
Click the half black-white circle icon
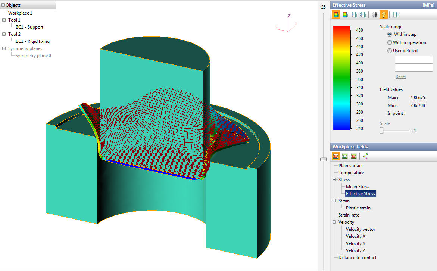(375, 15)
